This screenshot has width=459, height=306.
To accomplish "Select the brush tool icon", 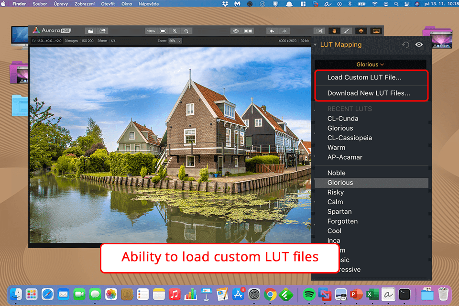I will point(346,31).
